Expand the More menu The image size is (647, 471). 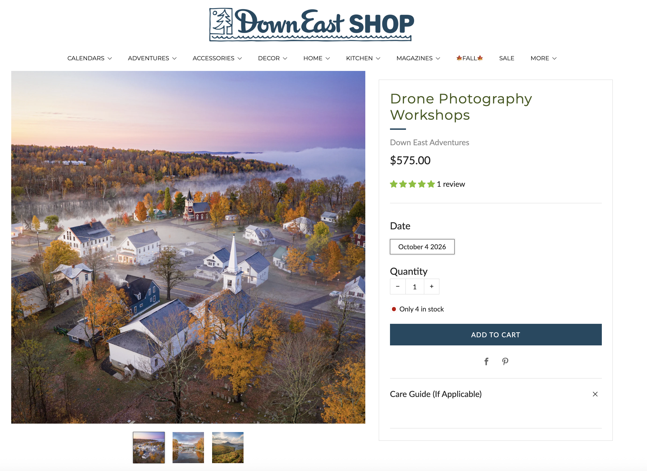(543, 58)
